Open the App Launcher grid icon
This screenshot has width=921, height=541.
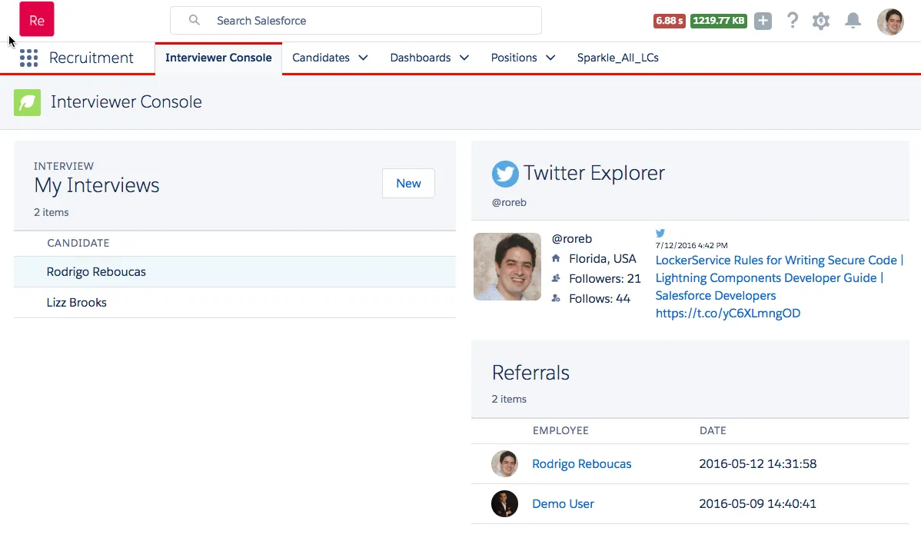coord(28,58)
